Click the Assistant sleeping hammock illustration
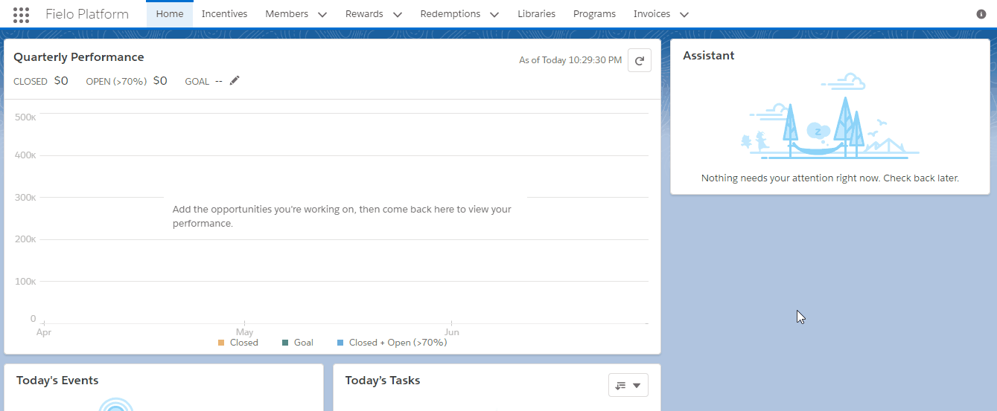This screenshot has width=997, height=411. coord(829,116)
